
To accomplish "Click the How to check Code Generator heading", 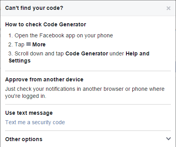I will (46, 24).
